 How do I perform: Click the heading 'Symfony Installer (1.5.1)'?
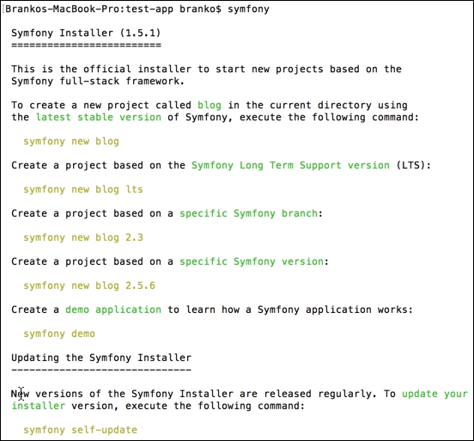86,33
